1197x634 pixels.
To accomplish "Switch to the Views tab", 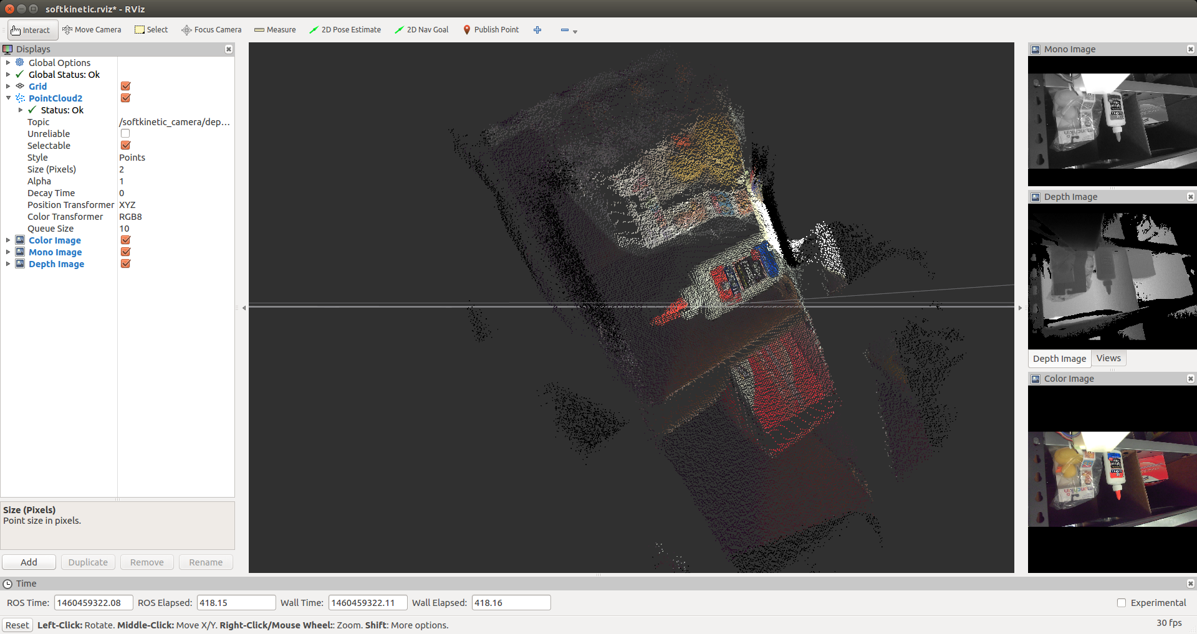I will (x=1108, y=358).
